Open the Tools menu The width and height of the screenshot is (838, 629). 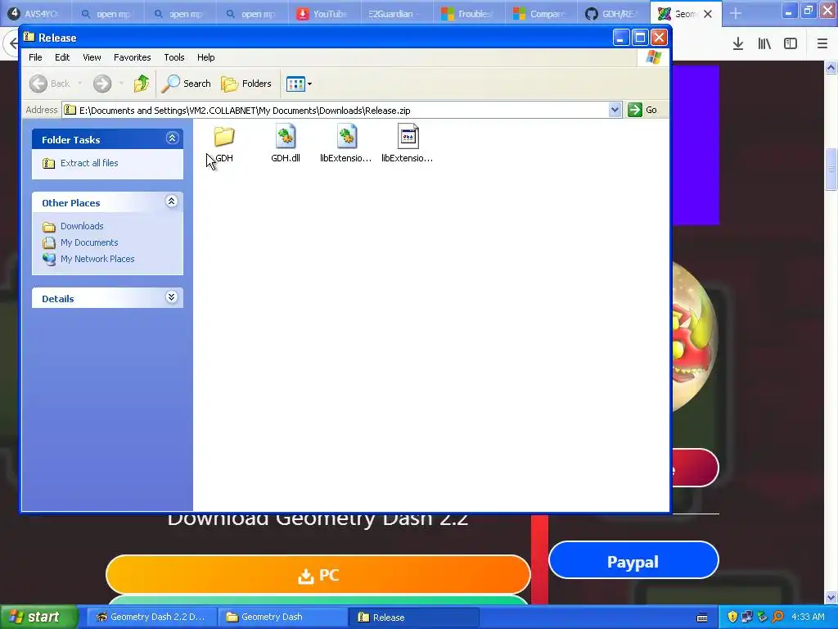click(174, 57)
